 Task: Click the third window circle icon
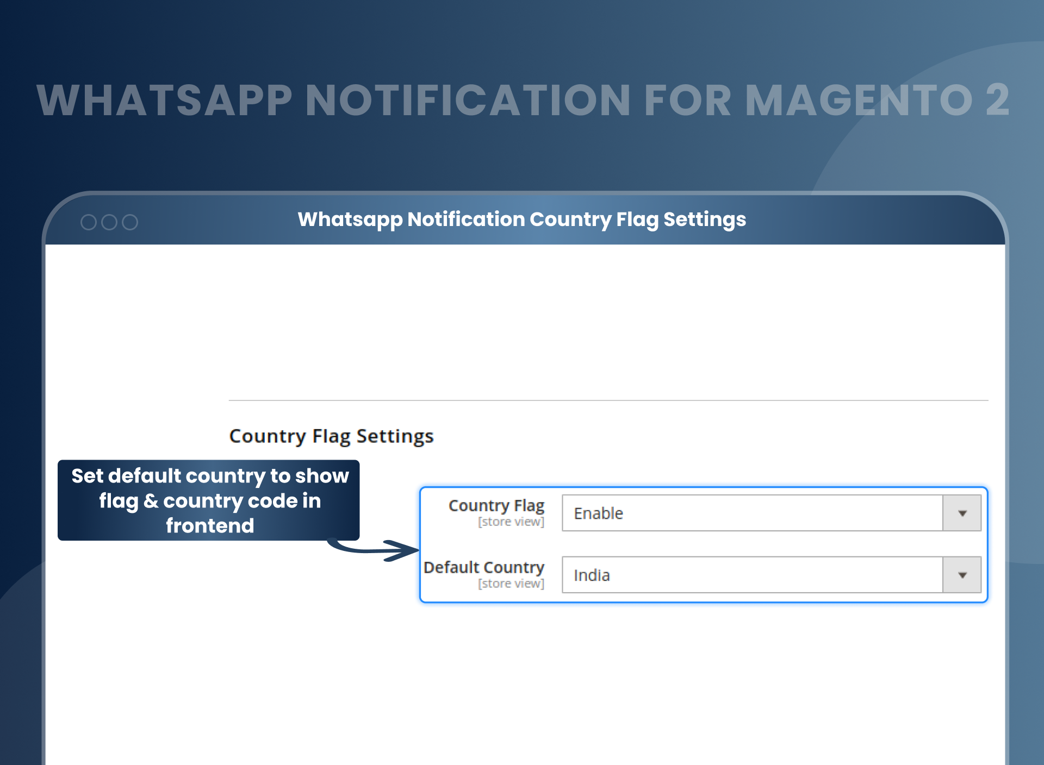pos(130,222)
